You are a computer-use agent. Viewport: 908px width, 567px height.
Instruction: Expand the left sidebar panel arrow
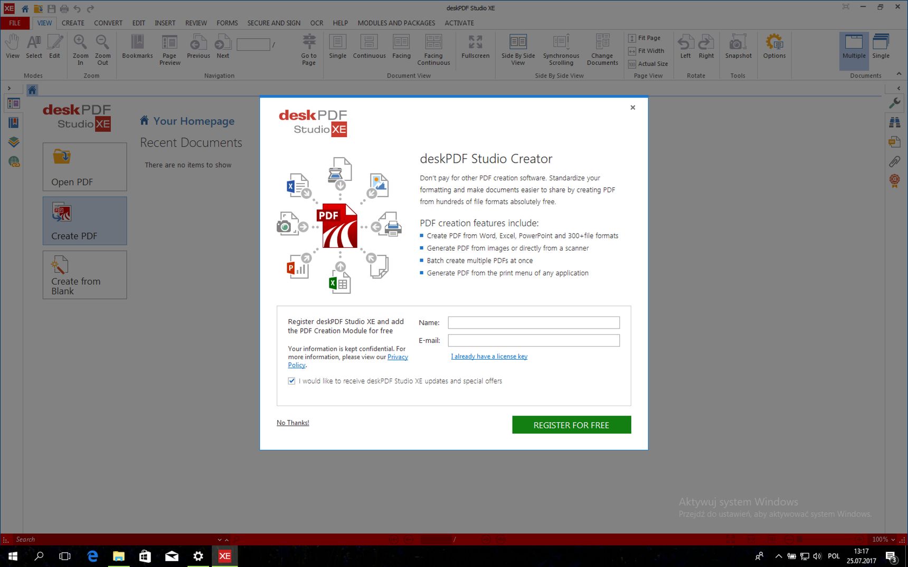9,88
